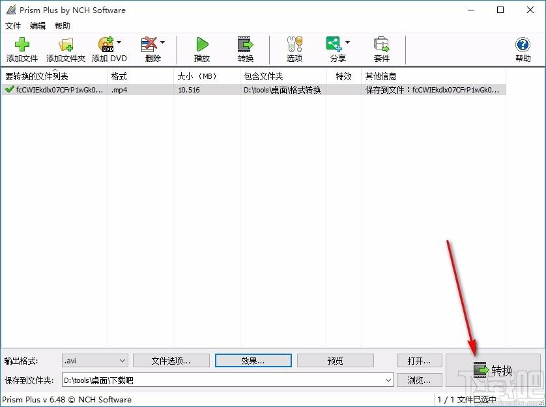Select the file row fcCWIEkdlx07CFrP1wGk0...
The width and height of the screenshot is (546, 407).
pyautogui.click(x=253, y=90)
